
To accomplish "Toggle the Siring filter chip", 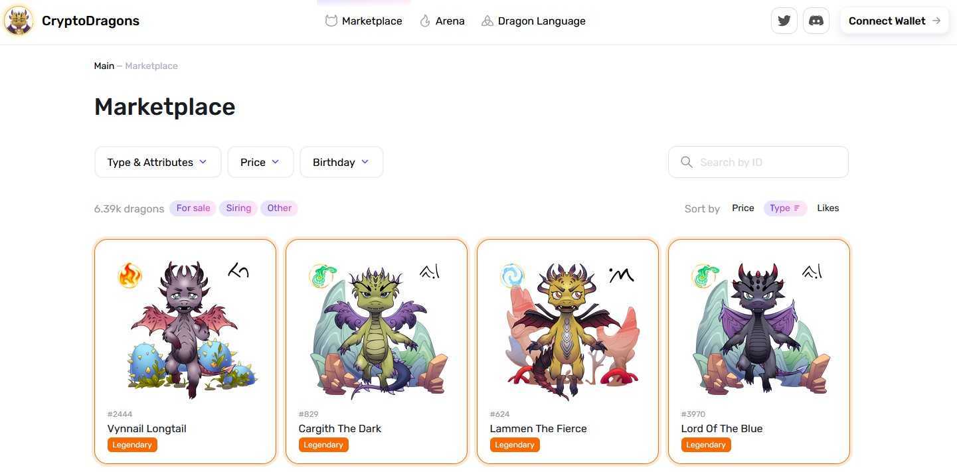I will click(x=238, y=208).
